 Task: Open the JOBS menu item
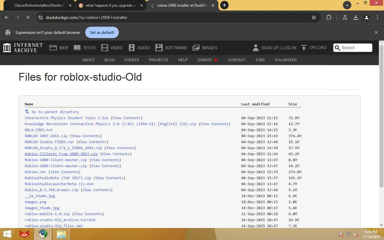point(260,60)
